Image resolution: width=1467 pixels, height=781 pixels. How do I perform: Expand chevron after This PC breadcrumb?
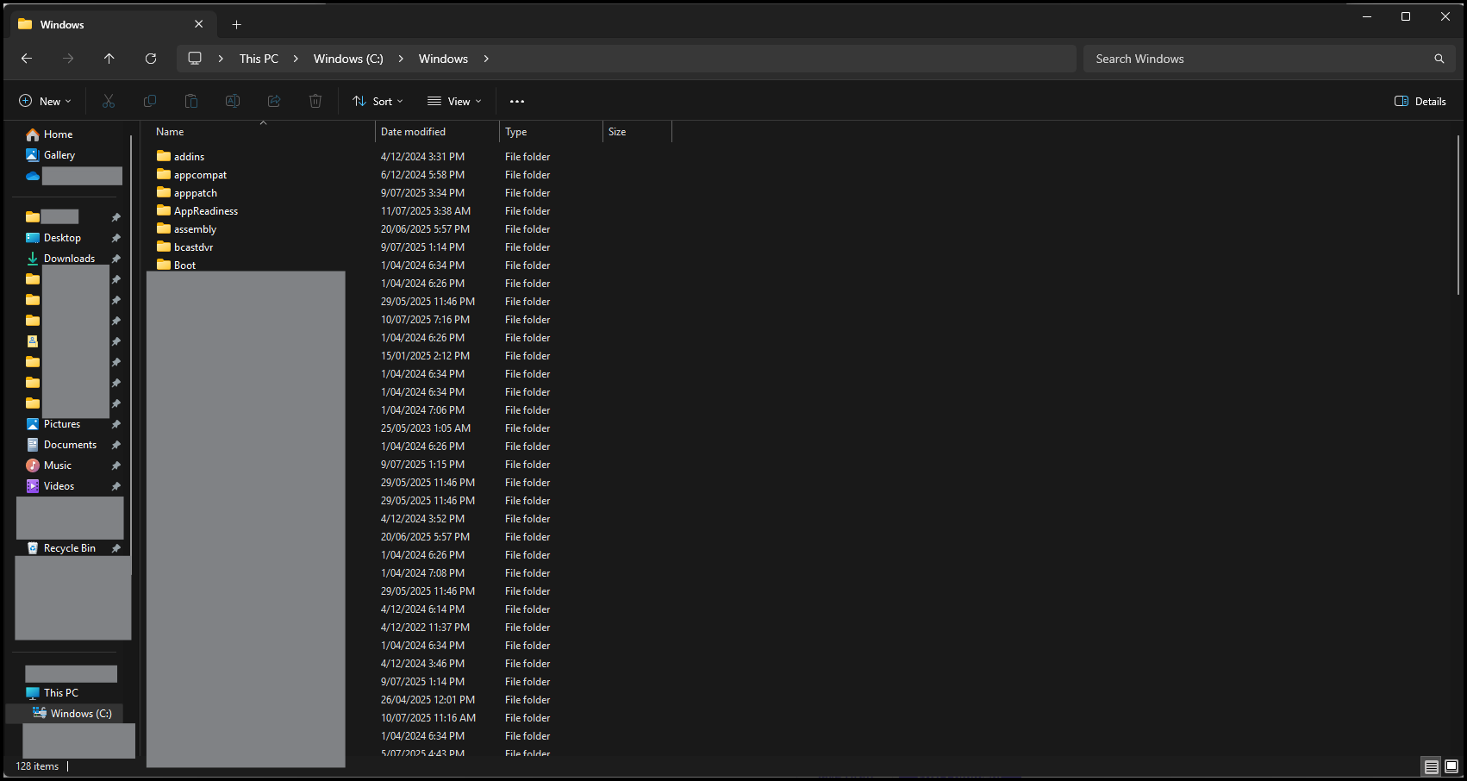296,59
